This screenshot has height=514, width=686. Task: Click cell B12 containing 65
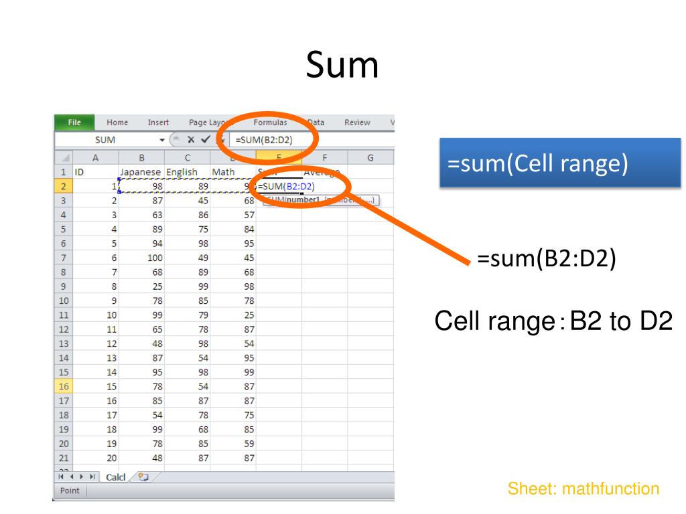pos(141,329)
